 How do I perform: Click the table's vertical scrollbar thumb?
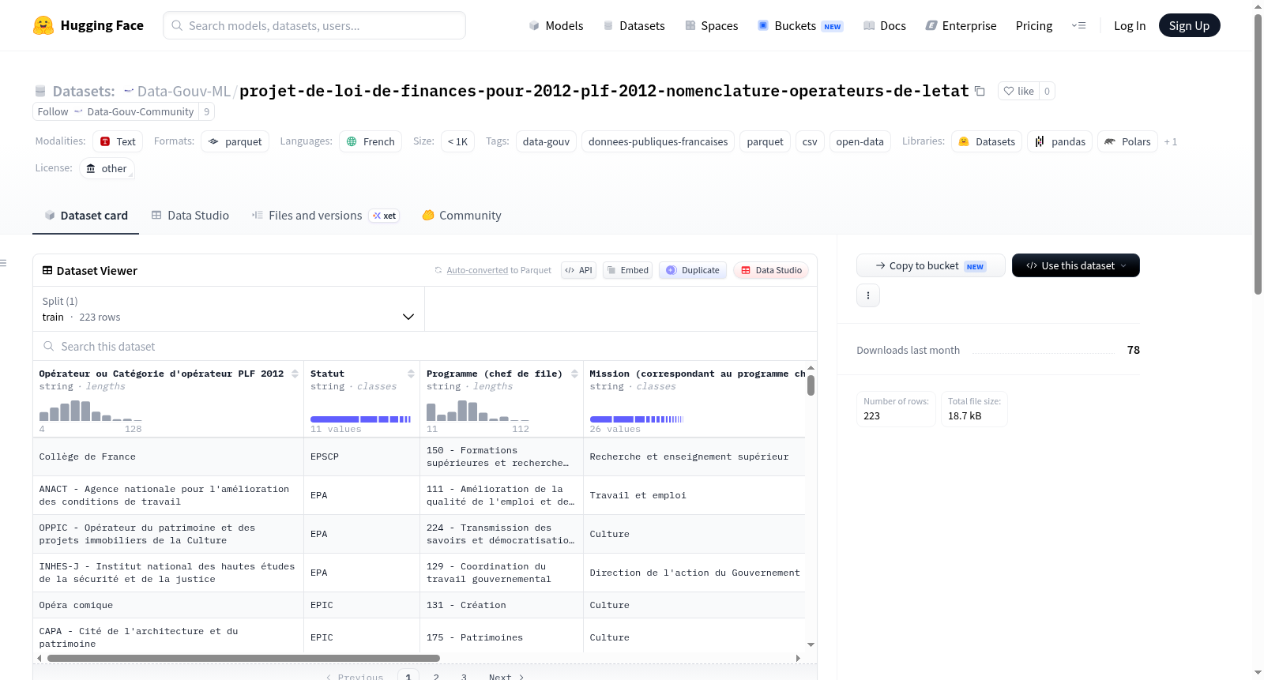point(811,385)
